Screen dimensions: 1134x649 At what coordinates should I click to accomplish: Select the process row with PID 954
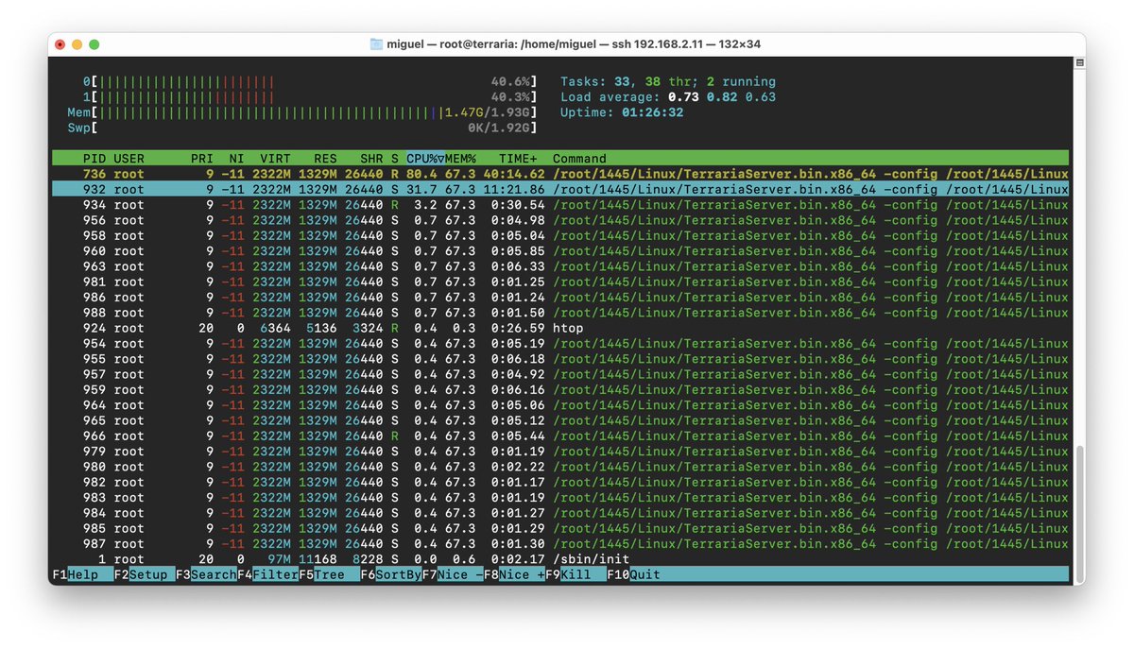pyautogui.click(x=560, y=344)
